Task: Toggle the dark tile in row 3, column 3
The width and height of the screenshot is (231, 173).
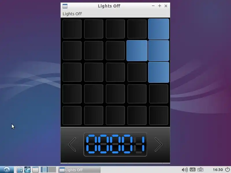Action: click(x=115, y=72)
